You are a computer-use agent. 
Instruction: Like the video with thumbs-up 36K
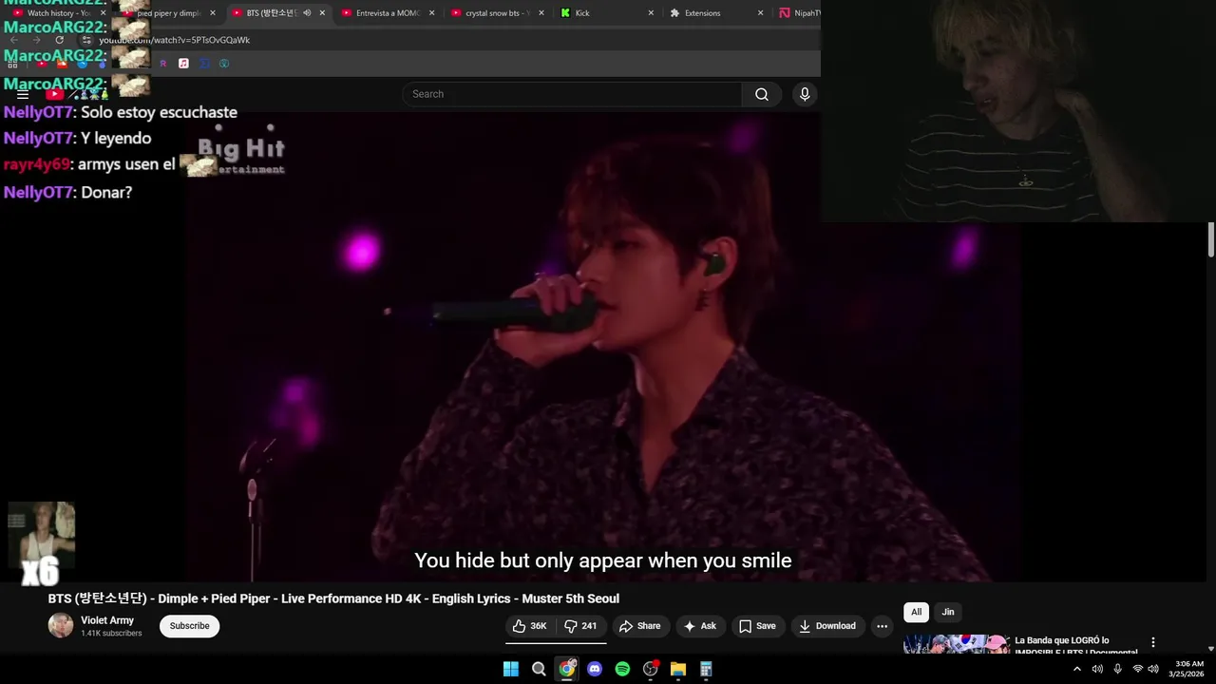[x=530, y=626]
